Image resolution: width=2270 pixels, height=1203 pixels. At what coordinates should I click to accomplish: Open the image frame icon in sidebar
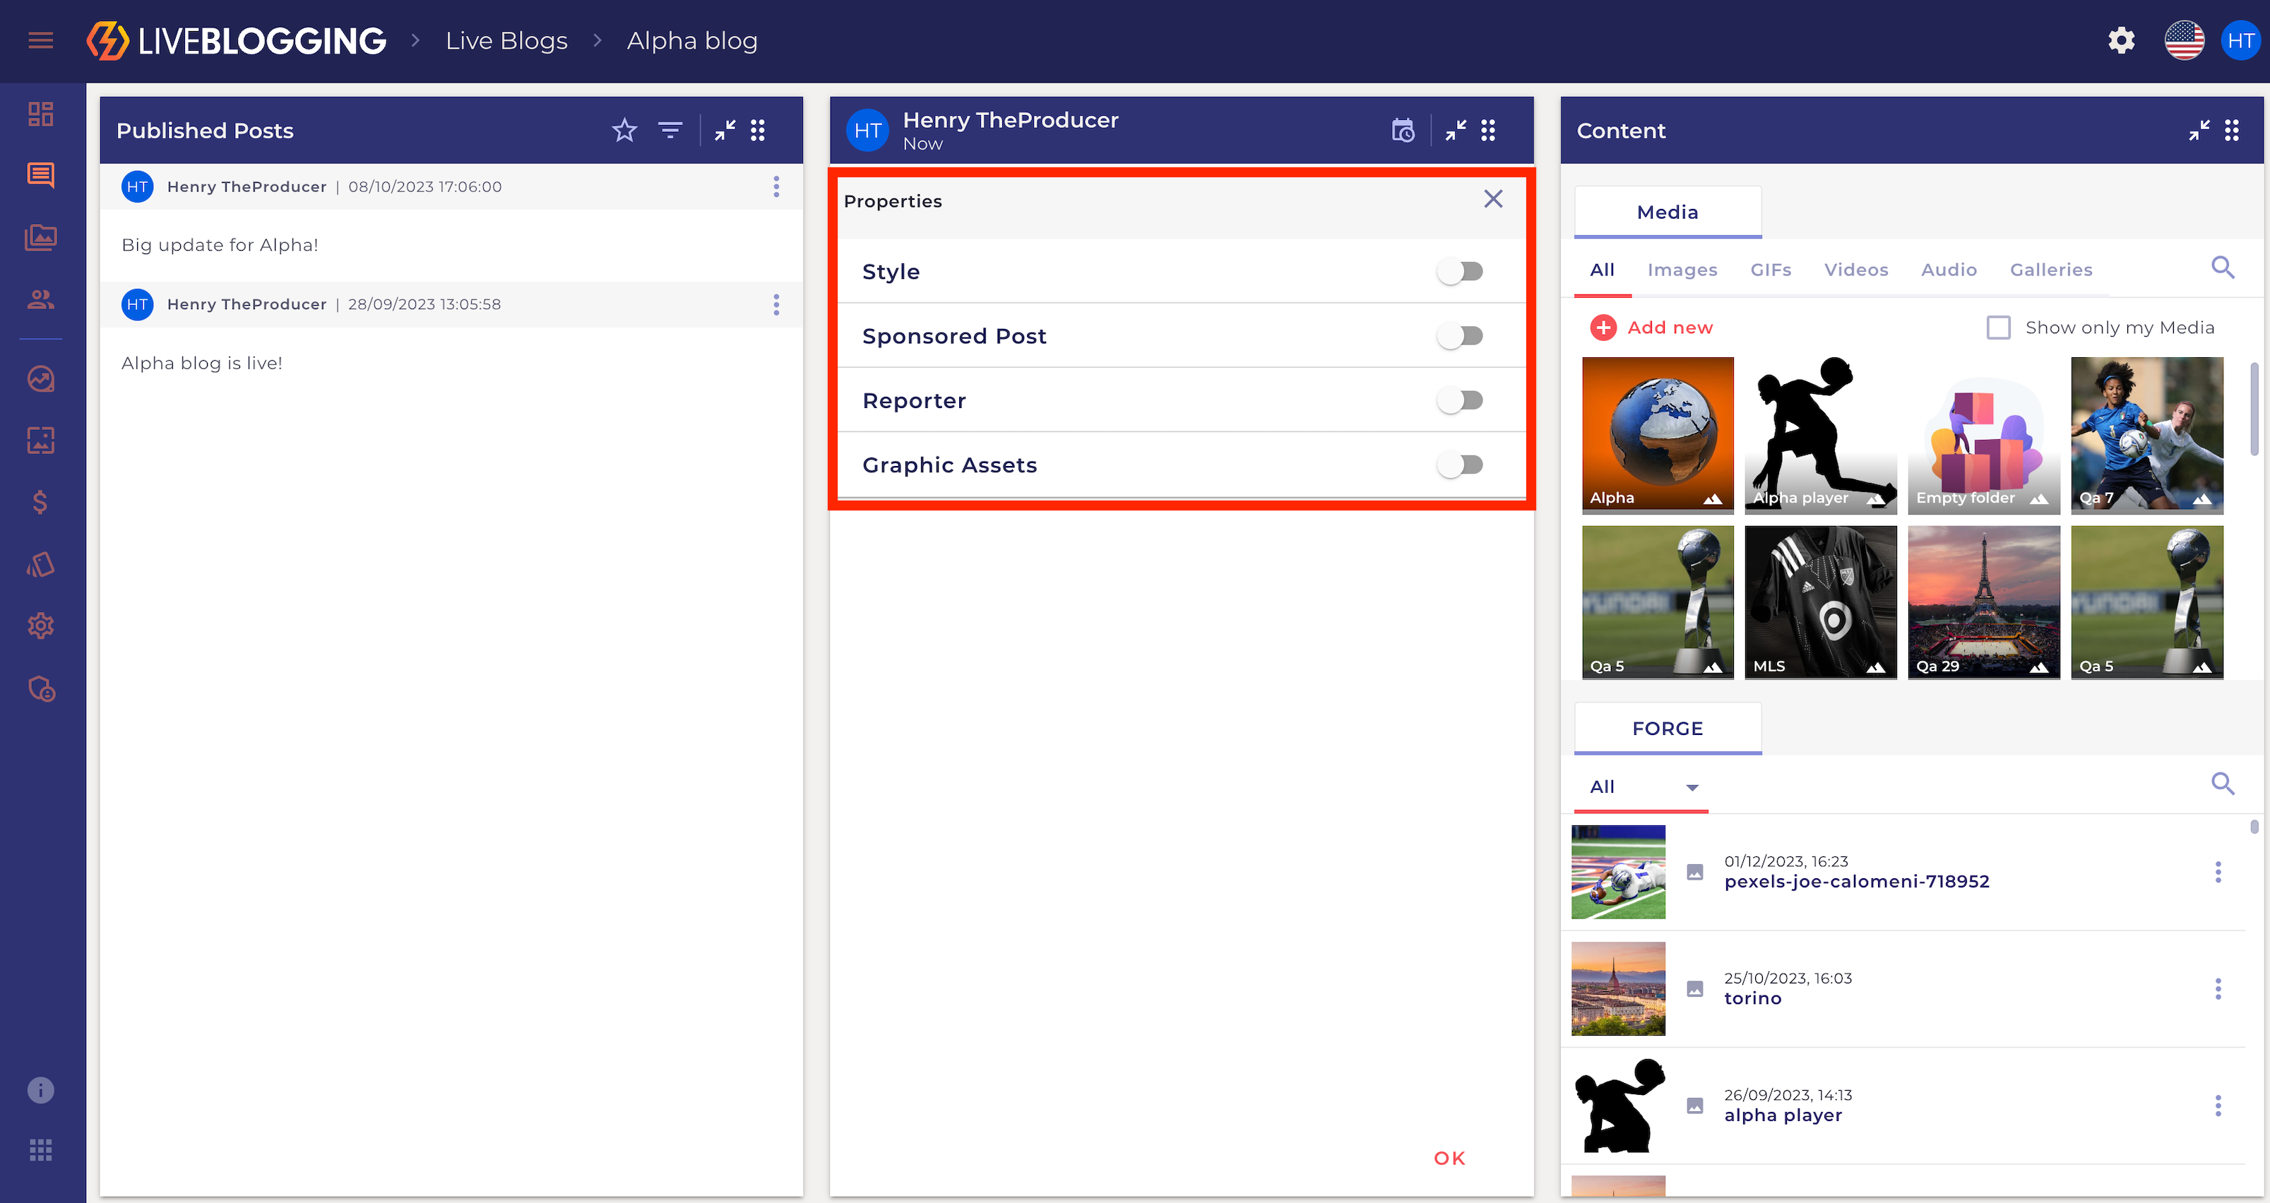pos(40,441)
